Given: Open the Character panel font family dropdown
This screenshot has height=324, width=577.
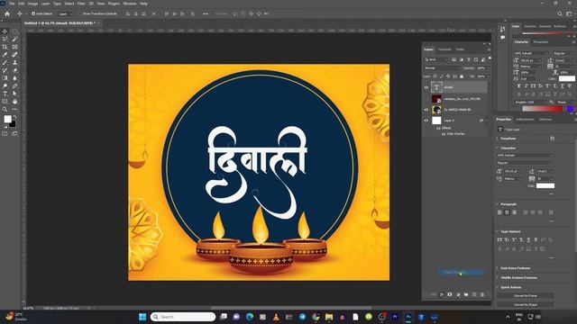Looking at the screenshot, I should pyautogui.click(x=531, y=53).
